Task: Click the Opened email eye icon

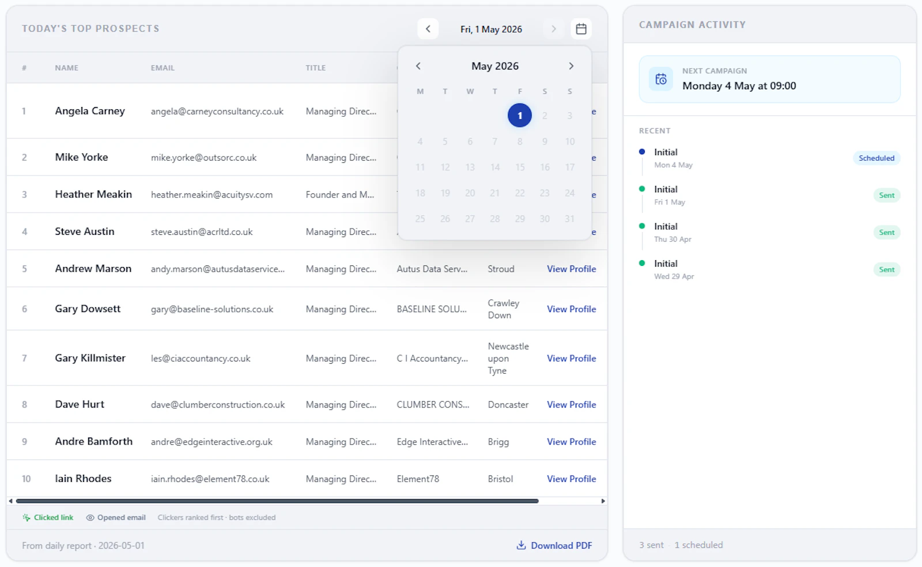Action: (x=90, y=517)
